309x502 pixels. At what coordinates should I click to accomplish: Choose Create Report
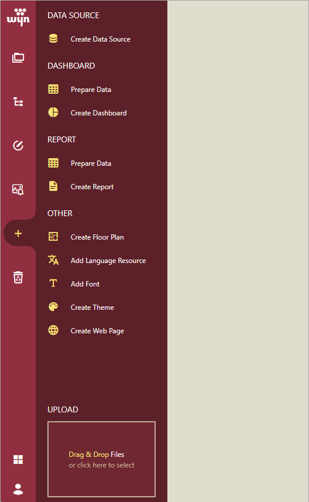[92, 187]
